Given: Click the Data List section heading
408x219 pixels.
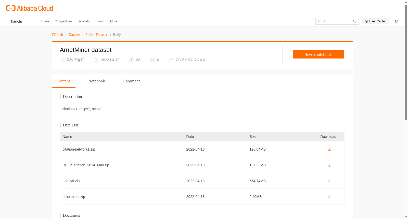Looking at the screenshot, I should (70, 125).
